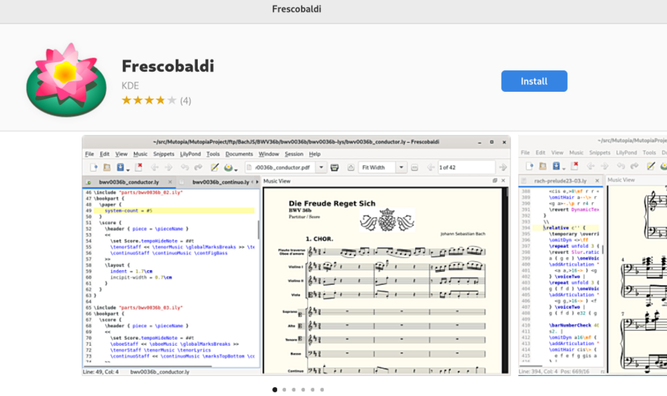Click the Redo arrow icon in first screenshot
The width and height of the screenshot is (667, 396).
(199, 167)
